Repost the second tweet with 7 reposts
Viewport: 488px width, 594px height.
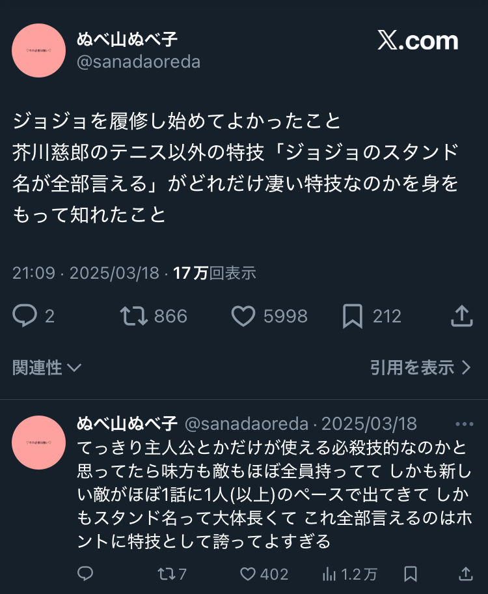(x=165, y=574)
